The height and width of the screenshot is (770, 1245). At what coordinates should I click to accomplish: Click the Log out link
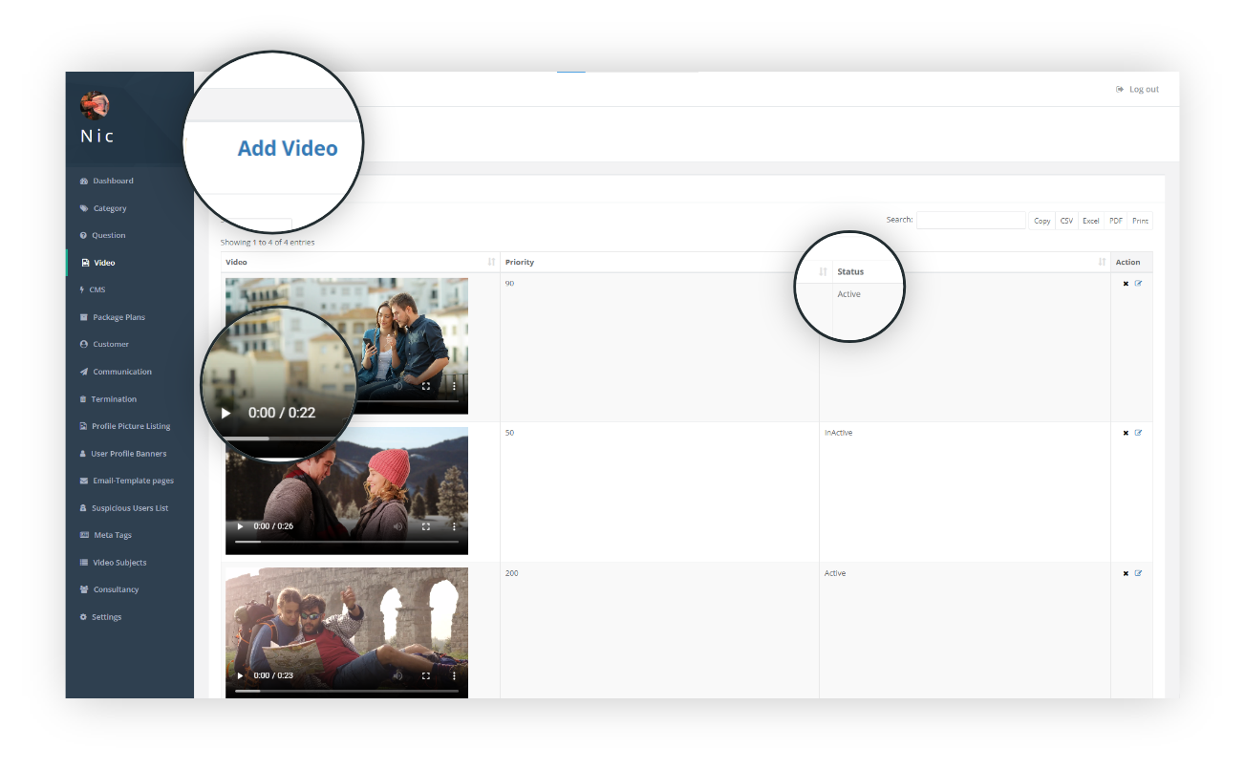(1137, 90)
